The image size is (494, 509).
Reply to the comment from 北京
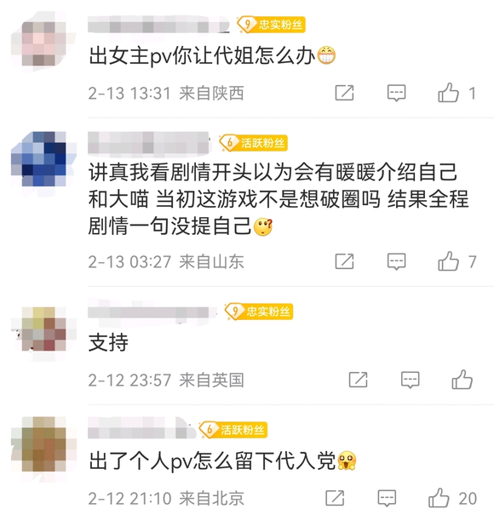coord(387,498)
